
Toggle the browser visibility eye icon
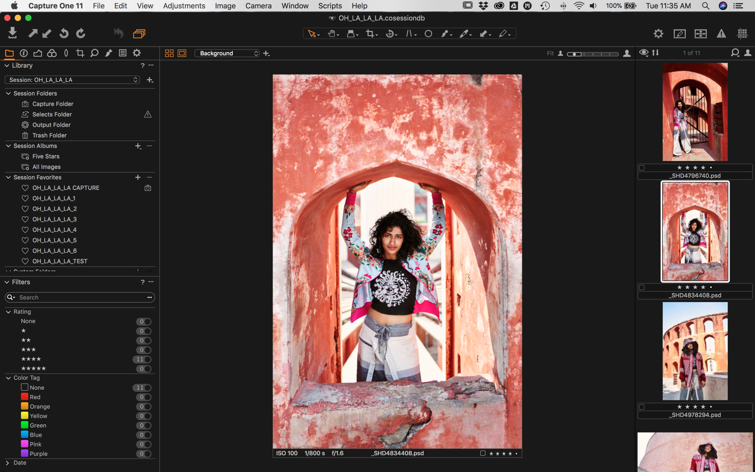click(x=644, y=53)
